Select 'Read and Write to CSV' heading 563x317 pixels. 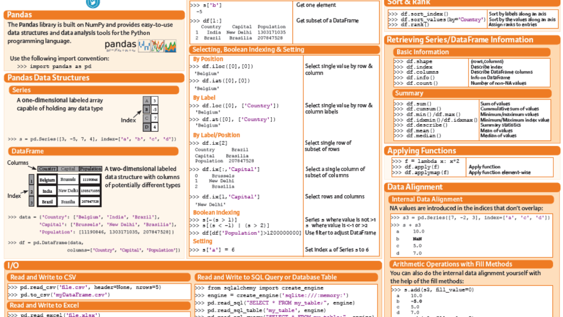(99, 277)
